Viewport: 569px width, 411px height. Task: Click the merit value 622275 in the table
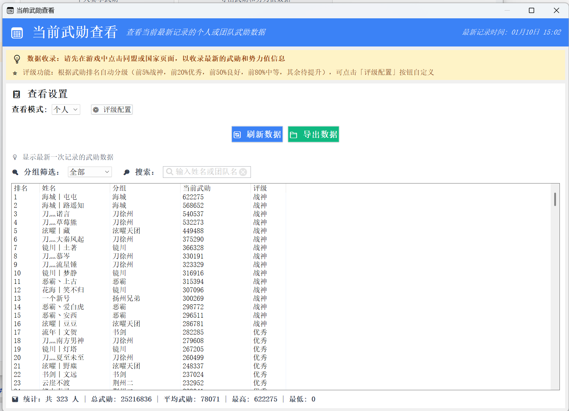pyautogui.click(x=193, y=197)
